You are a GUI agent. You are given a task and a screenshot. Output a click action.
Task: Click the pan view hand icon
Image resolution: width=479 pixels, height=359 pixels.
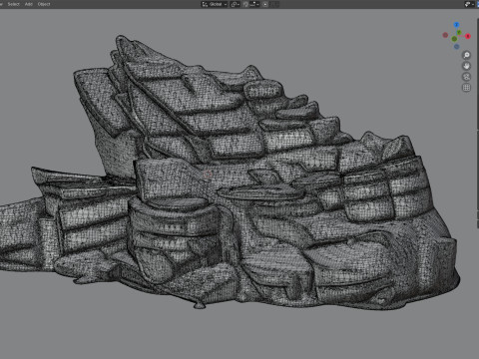coord(466,66)
